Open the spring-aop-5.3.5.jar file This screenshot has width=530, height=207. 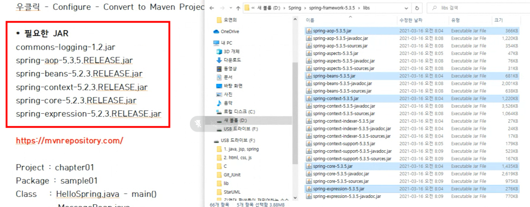[x=333, y=31]
